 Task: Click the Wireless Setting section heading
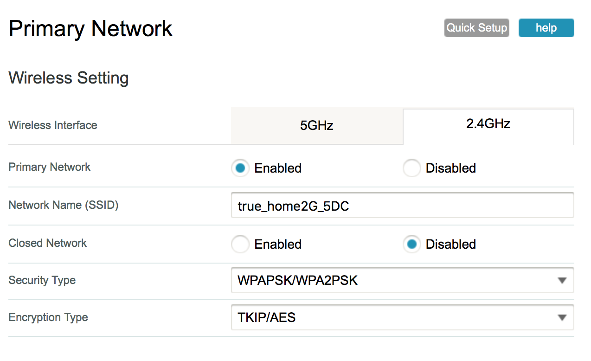click(x=69, y=77)
